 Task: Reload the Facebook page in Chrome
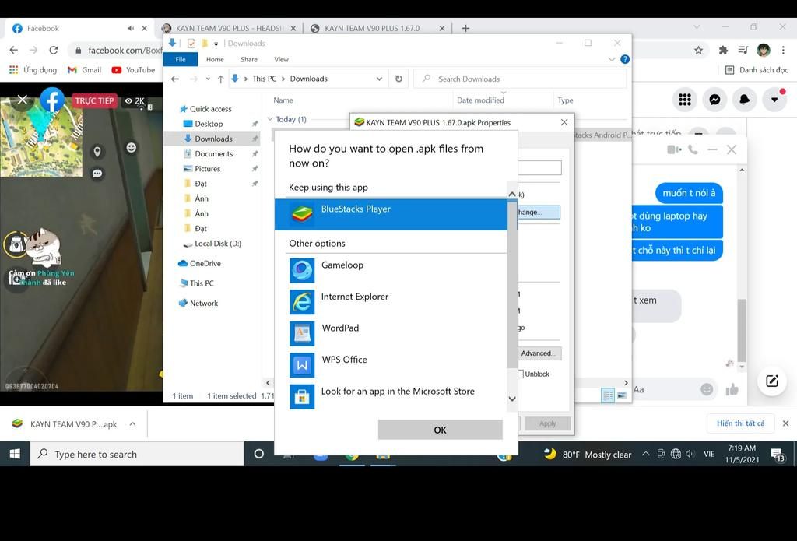pos(54,50)
